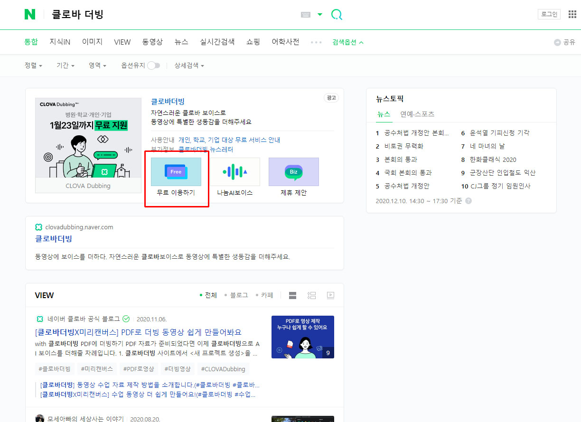This screenshot has height=422, width=581.
Task: Click the 공유 share icon
Action: (564, 42)
